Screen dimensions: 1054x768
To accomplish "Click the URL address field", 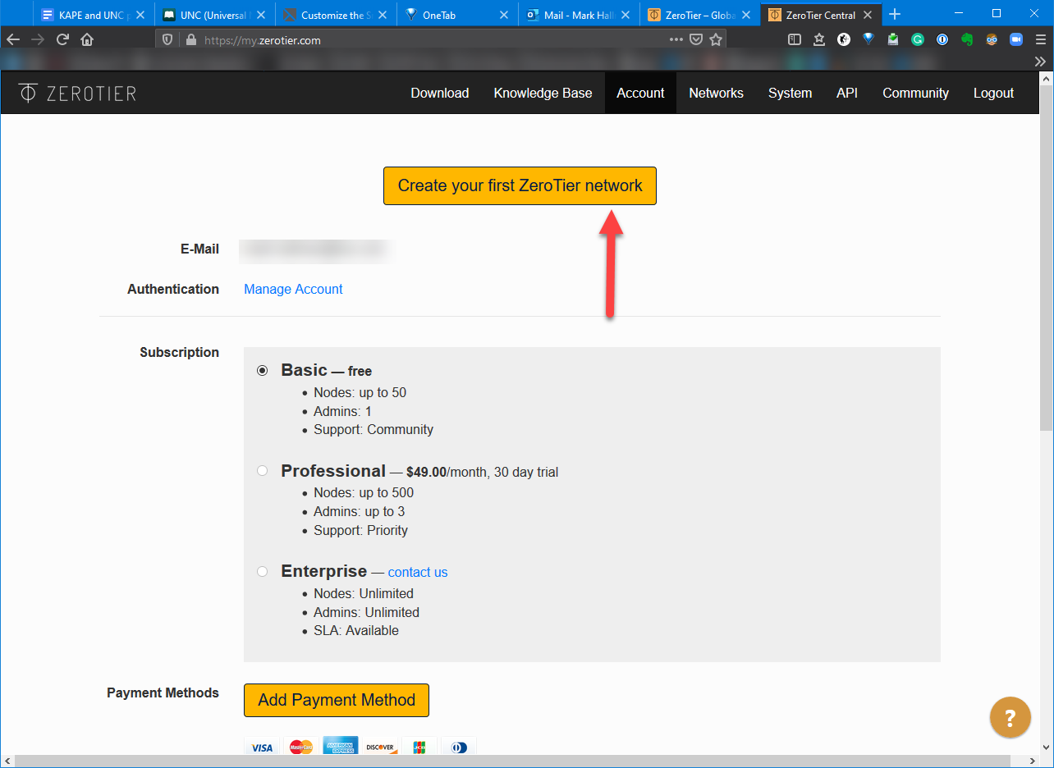I will tap(431, 39).
